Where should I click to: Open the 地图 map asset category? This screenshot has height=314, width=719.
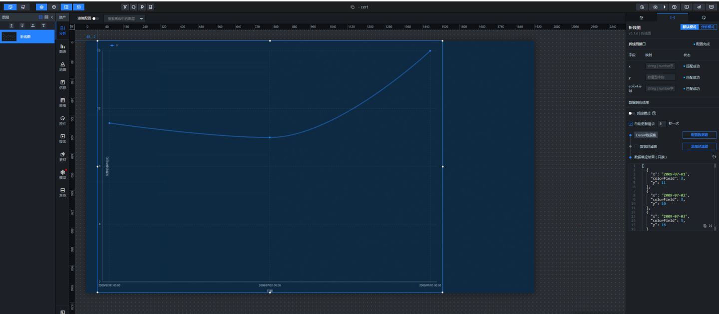(62, 66)
